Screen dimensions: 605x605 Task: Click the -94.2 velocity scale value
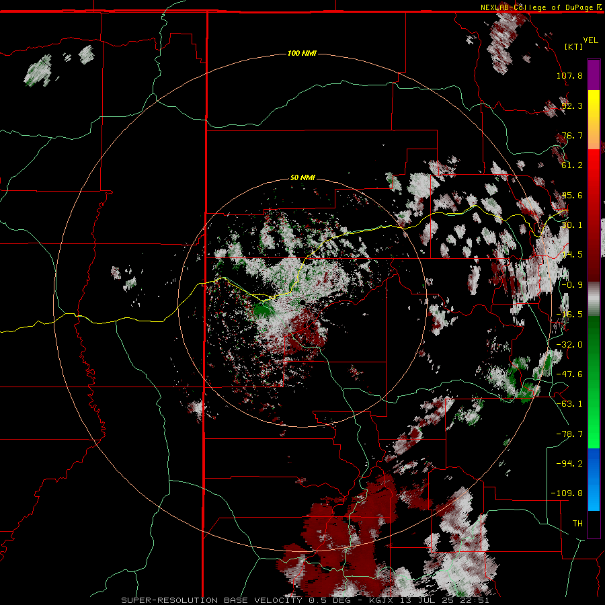tap(569, 463)
